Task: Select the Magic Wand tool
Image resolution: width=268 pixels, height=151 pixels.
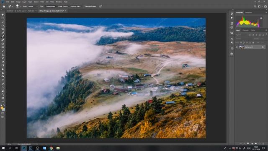Action: pyautogui.click(x=3, y=26)
